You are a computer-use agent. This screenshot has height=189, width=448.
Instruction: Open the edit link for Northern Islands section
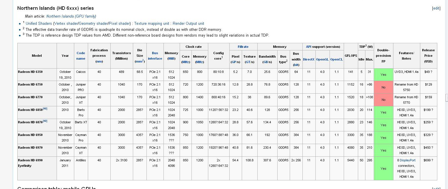(x=436, y=8)
